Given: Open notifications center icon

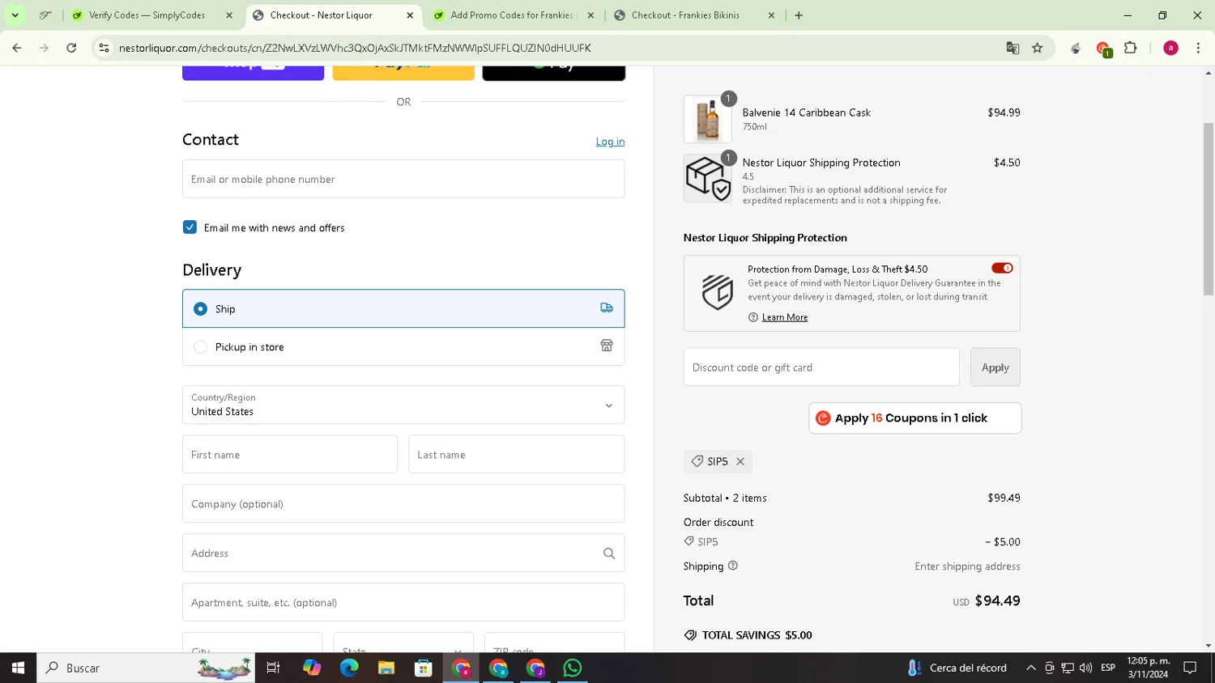Looking at the screenshot, I should (1190, 668).
